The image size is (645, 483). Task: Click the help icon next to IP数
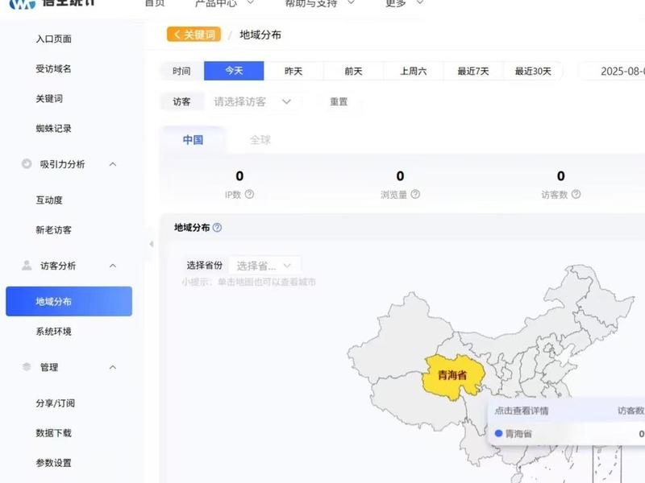[249, 194]
